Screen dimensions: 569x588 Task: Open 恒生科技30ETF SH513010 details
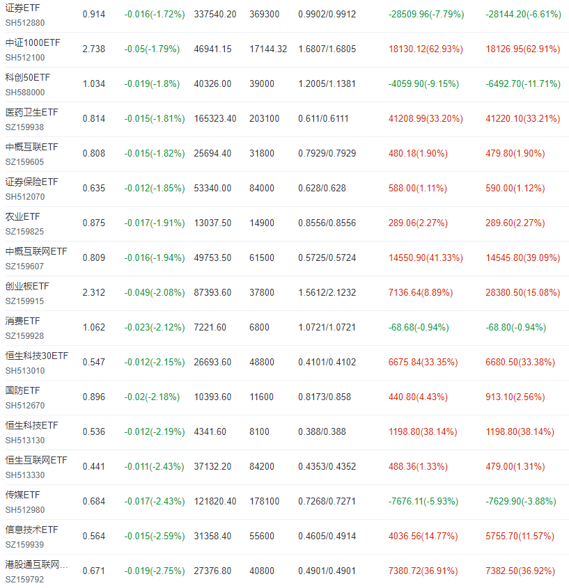35,355
